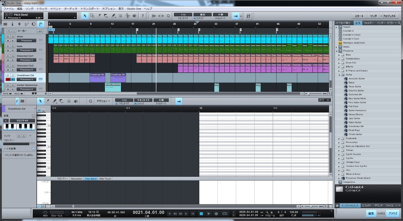Solo the bass track
The height and width of the screenshot is (221, 403).
coord(13,46)
